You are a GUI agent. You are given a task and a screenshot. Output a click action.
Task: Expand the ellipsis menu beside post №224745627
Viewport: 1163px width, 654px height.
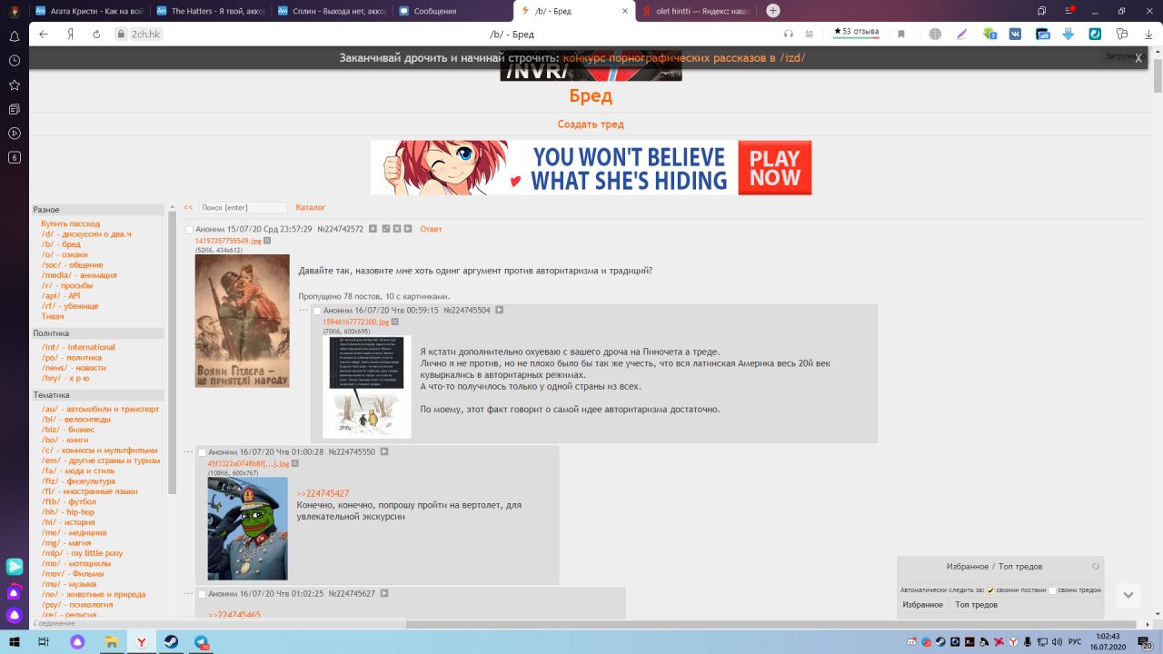(189, 593)
